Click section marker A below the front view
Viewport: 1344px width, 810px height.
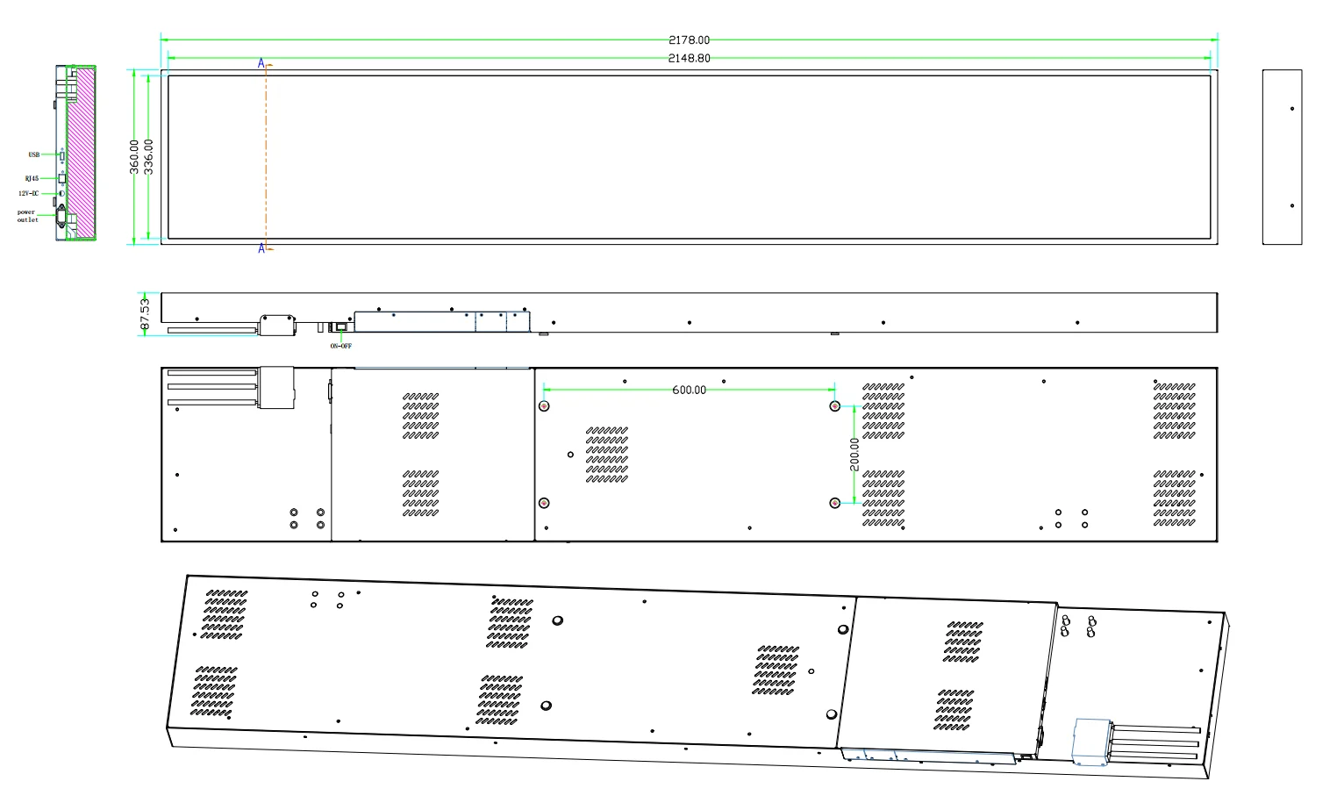(x=261, y=249)
